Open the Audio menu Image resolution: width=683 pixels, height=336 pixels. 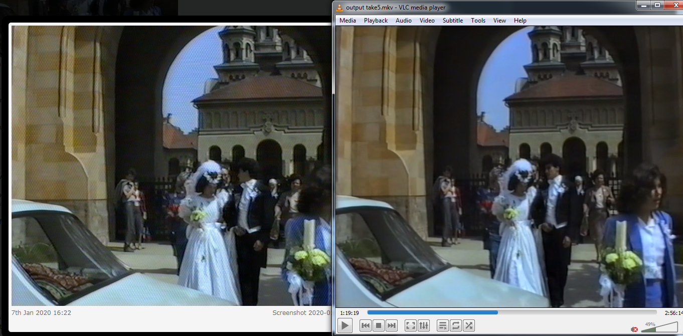pos(404,21)
